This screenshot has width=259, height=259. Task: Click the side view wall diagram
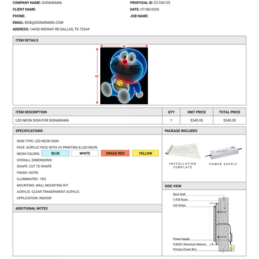pos(204,222)
